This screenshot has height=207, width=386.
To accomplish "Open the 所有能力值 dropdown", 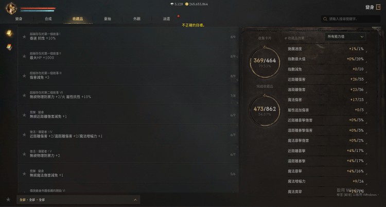I will click(x=345, y=37).
